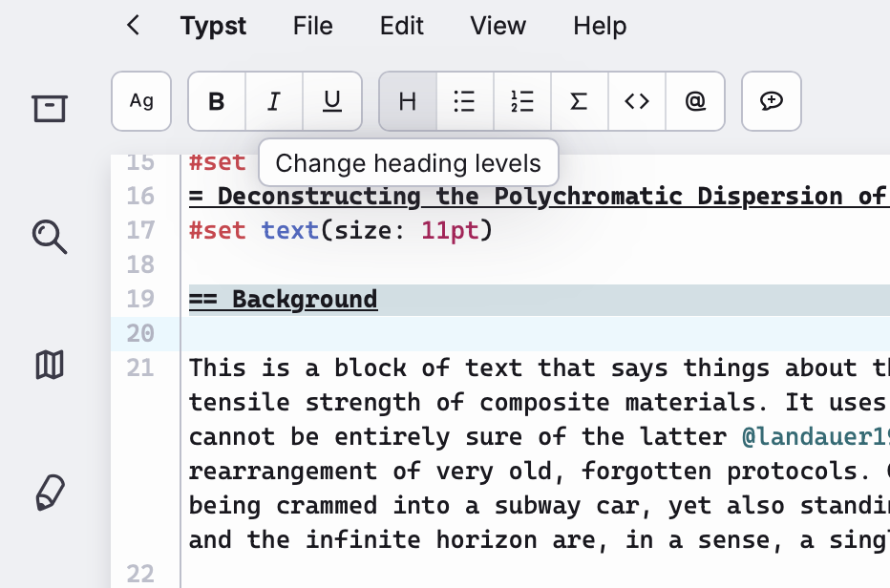Insert a numbered list
Screen dimensions: 890x588
pyautogui.click(x=522, y=101)
